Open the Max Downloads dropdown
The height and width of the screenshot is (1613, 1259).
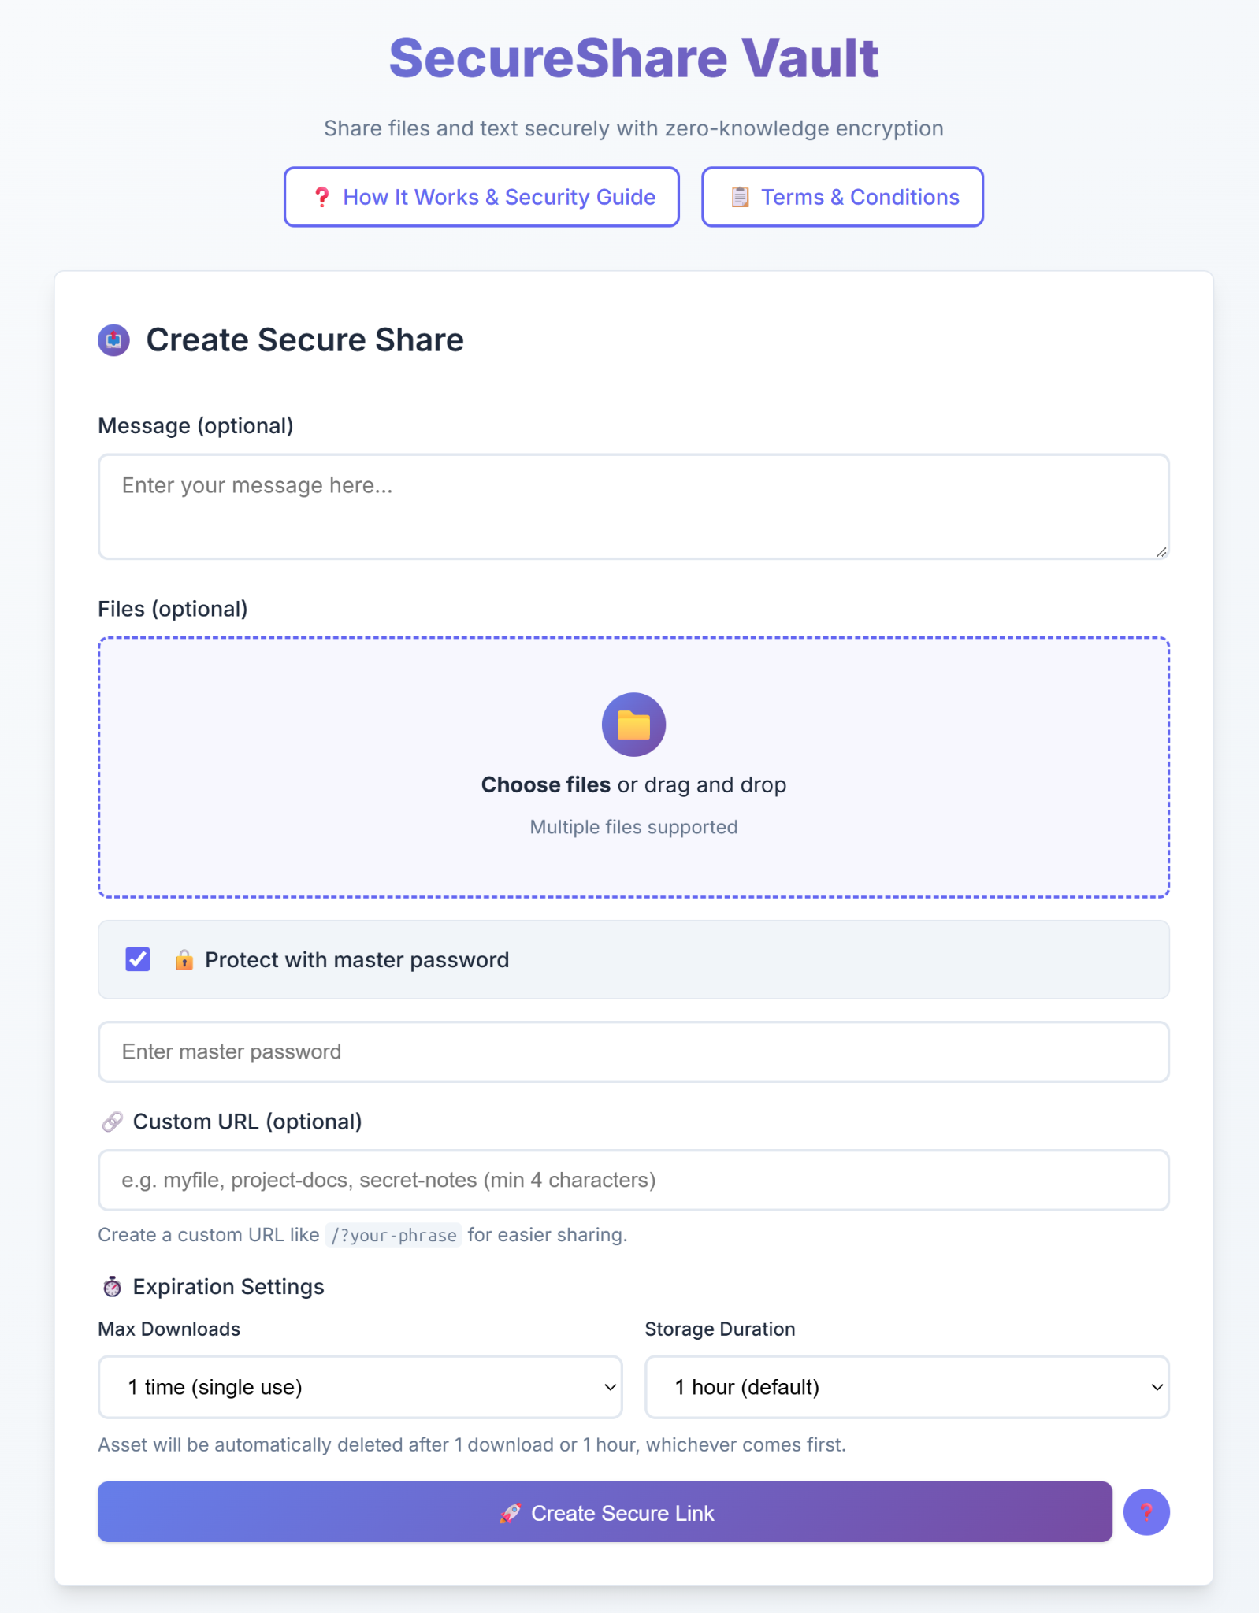359,1387
